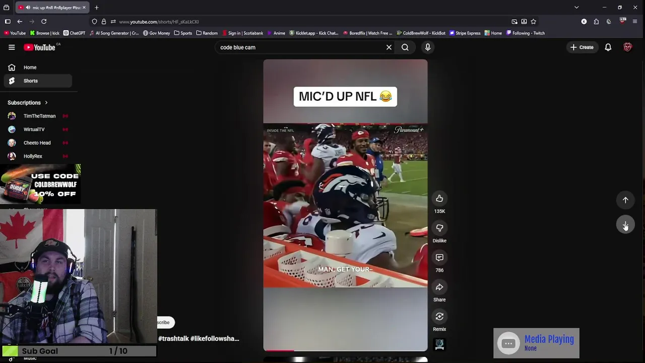Open the account avatar menu

627,47
